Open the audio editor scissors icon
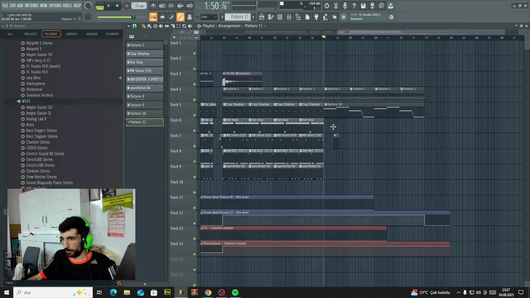The width and height of the screenshot is (530, 298). click(336, 6)
